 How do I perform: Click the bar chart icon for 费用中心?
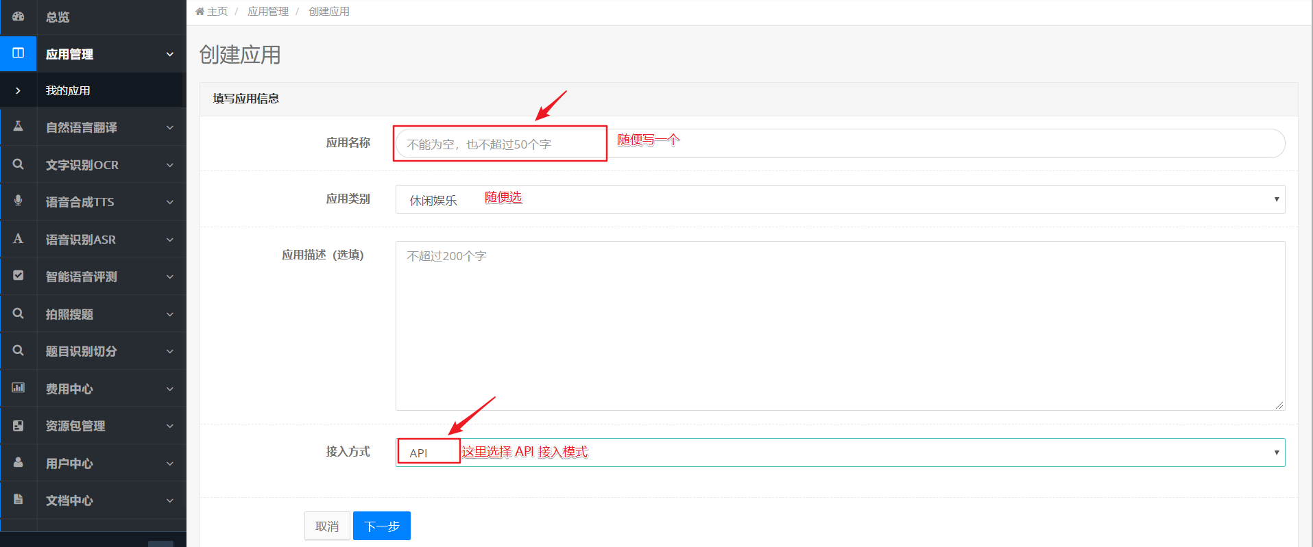19,388
